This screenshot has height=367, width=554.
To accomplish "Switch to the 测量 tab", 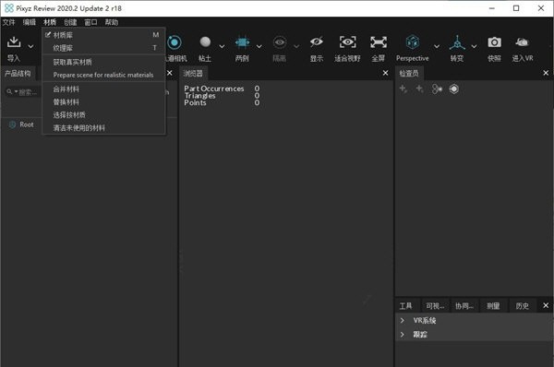I will point(493,306).
